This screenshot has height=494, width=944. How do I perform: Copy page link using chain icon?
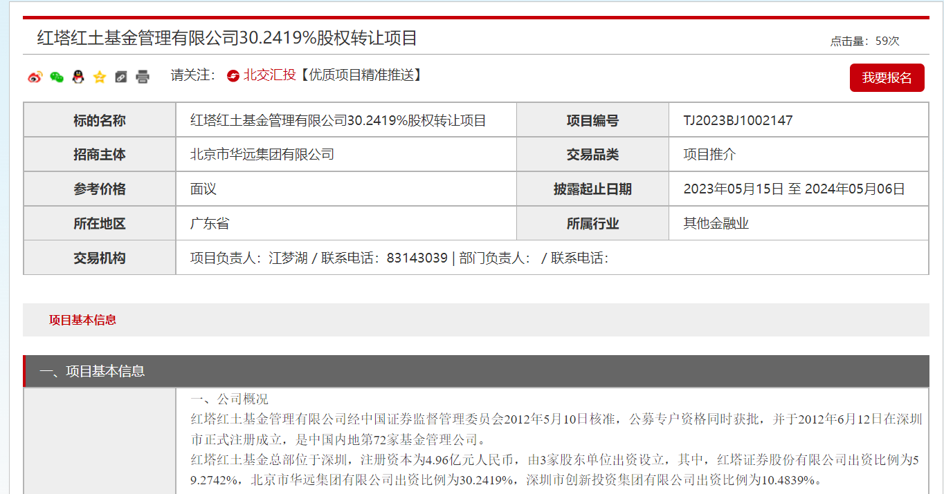coord(121,77)
